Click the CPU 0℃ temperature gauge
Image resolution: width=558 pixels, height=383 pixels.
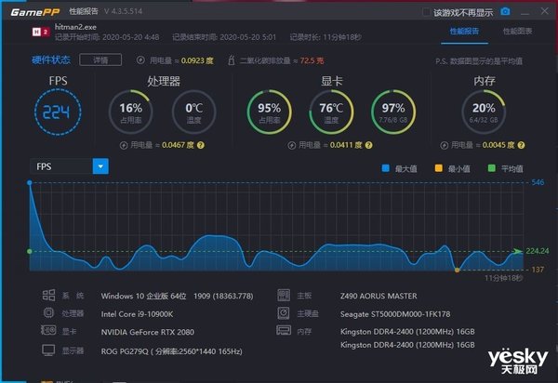[x=194, y=112]
